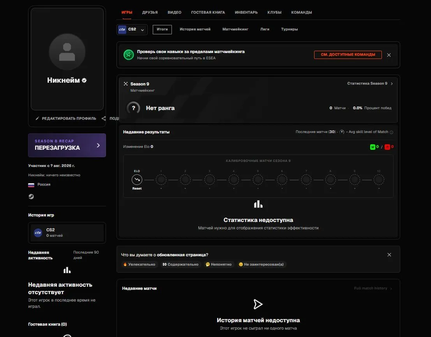Go to the ГОСТЕВАЯ КНИГА tab
The width and height of the screenshot is (431, 337).
(208, 12)
